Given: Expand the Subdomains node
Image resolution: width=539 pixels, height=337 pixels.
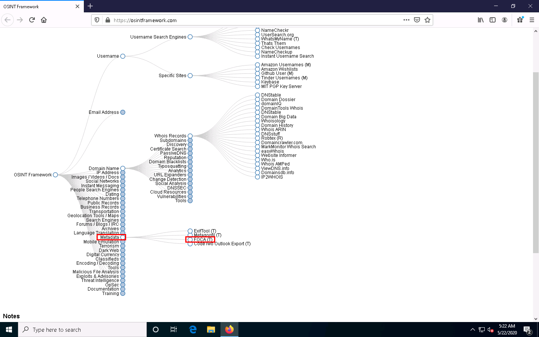Looking at the screenshot, I should 190,140.
